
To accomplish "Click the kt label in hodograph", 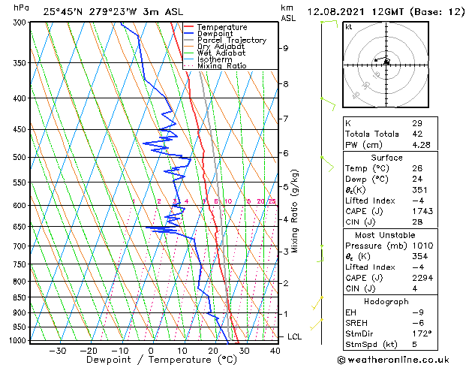I will (349, 27).
